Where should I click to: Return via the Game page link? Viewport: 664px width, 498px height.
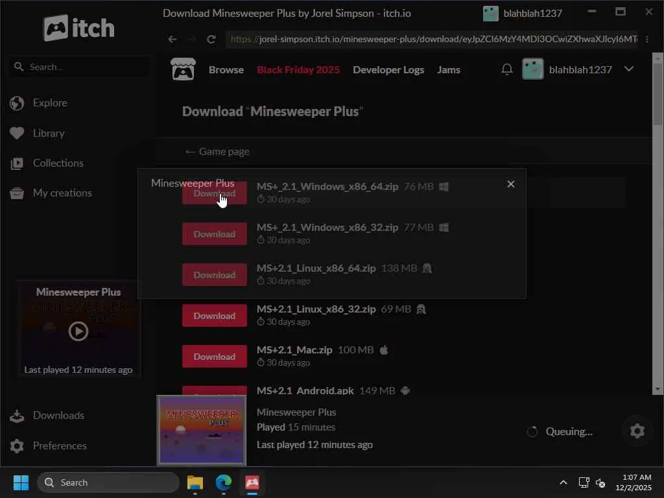click(217, 152)
